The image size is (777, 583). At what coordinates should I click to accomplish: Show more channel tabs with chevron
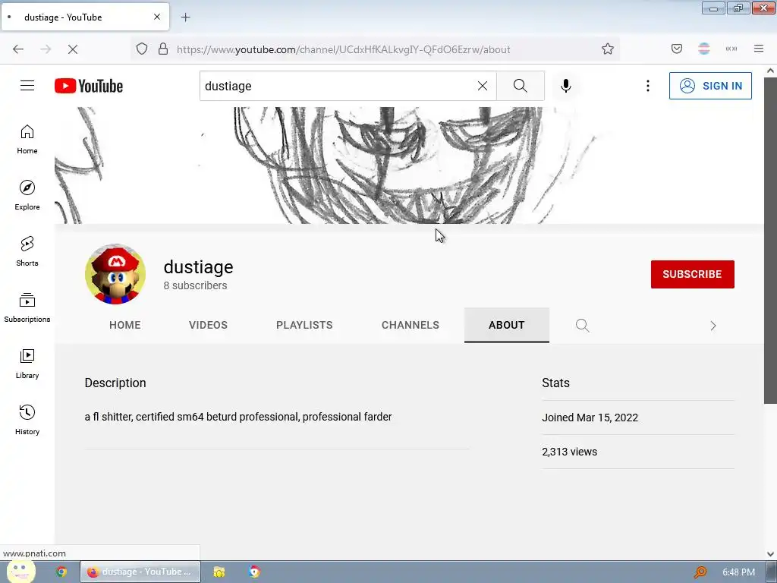pos(713,325)
